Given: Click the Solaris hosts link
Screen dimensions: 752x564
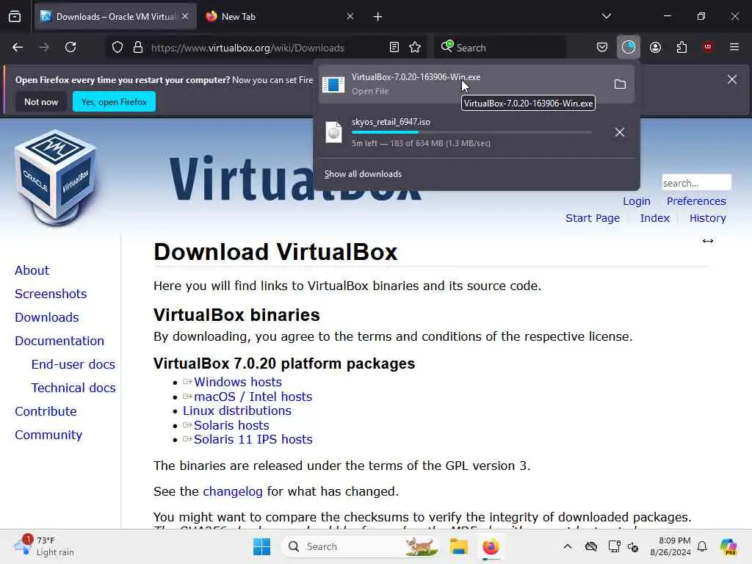Looking at the screenshot, I should pos(231,425).
